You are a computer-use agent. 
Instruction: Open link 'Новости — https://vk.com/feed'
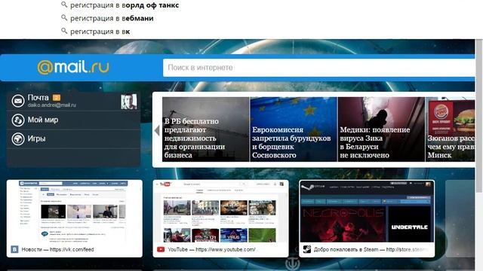[57, 249]
